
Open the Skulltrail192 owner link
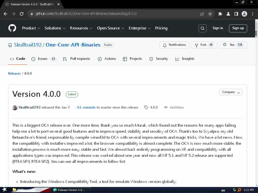pyautogui.click(x=28, y=45)
